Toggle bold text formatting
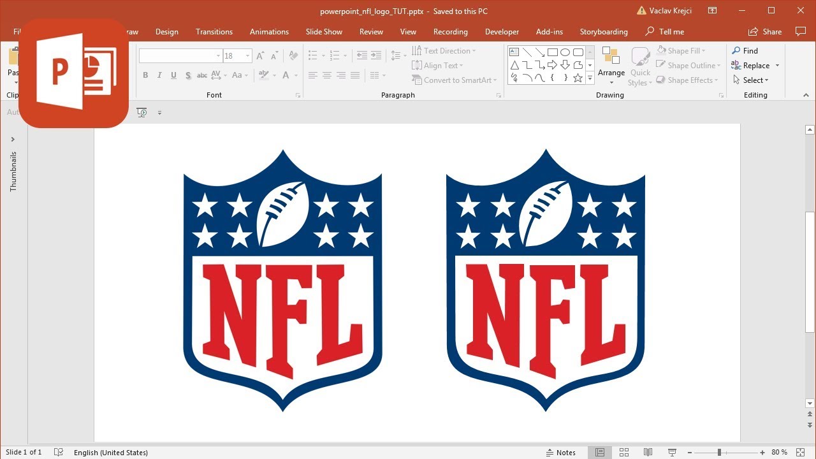The image size is (816, 459). tap(145, 75)
